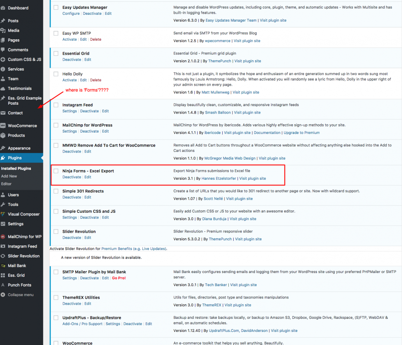402x345 pixels.
Task: Click the Slider Revolution refresh icon
Action: [x=3, y=256]
